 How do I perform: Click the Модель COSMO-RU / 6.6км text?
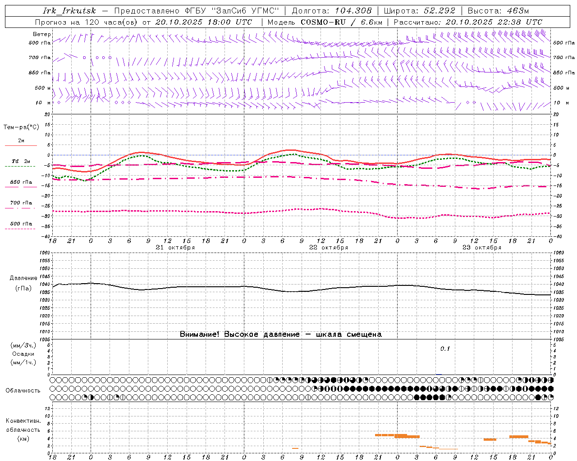tap(325, 22)
